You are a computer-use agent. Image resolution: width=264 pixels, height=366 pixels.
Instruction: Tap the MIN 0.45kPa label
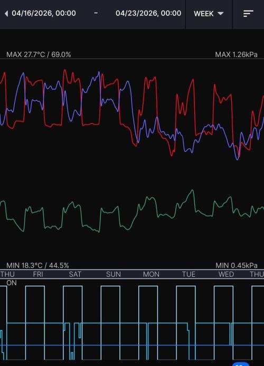pos(237,266)
